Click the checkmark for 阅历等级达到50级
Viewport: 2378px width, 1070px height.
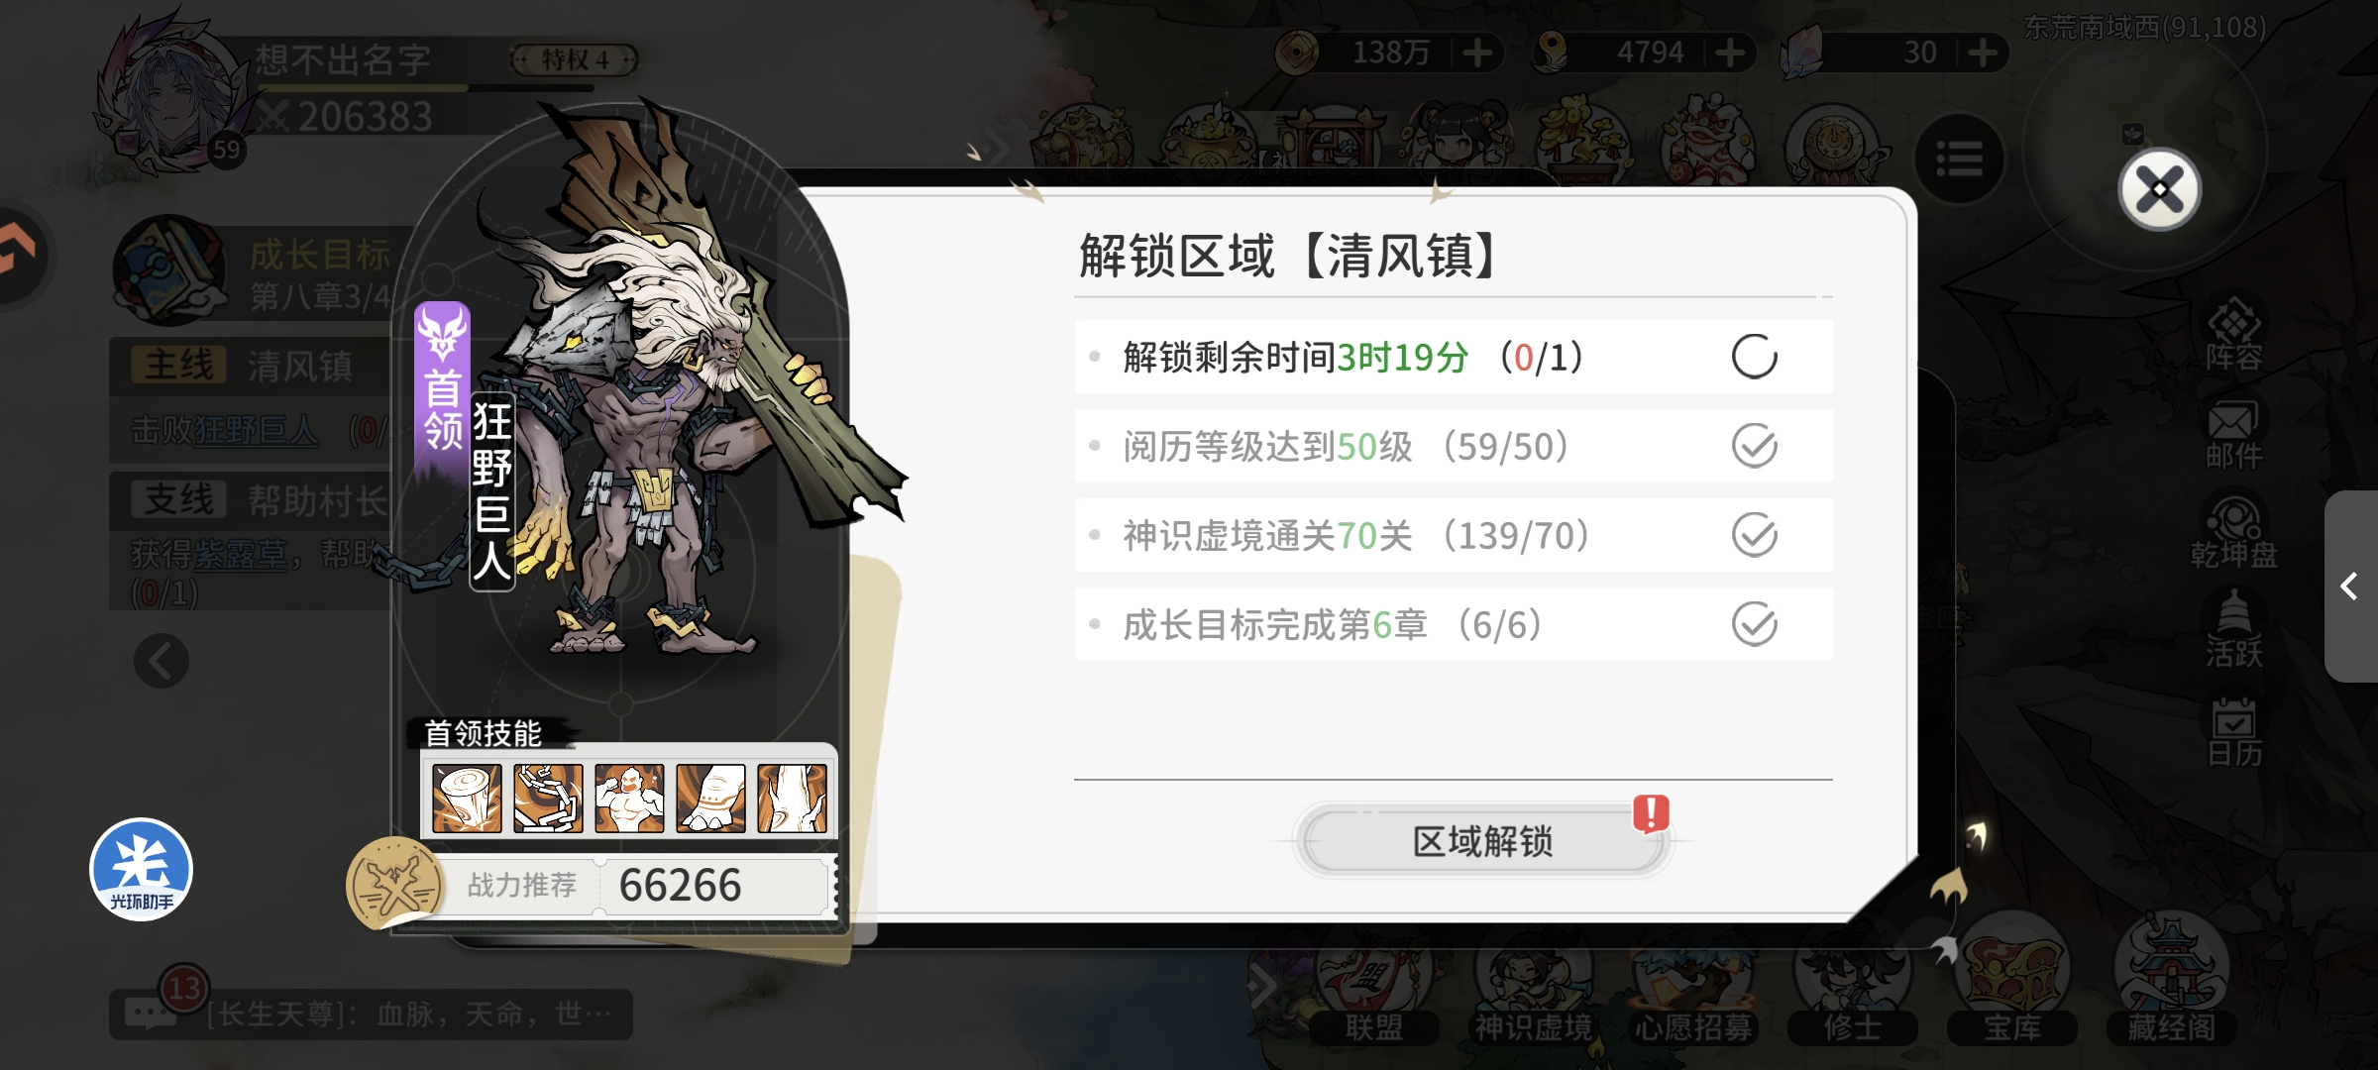pos(1754,446)
